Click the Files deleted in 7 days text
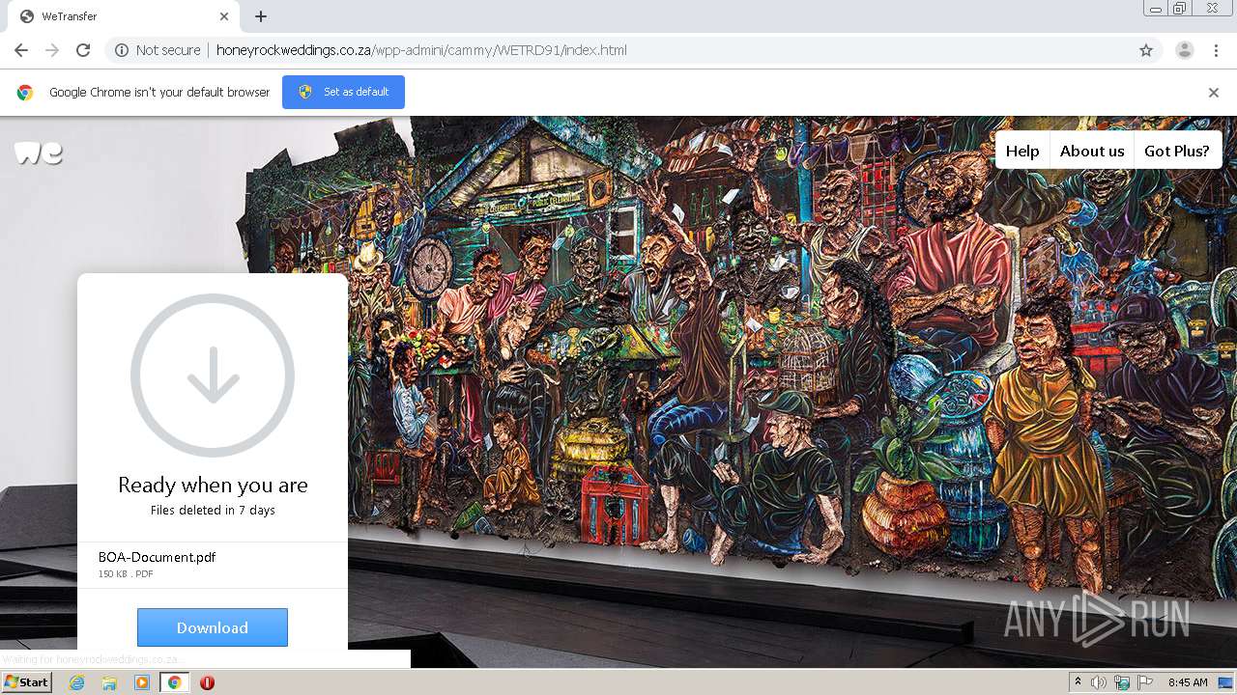 click(x=213, y=510)
